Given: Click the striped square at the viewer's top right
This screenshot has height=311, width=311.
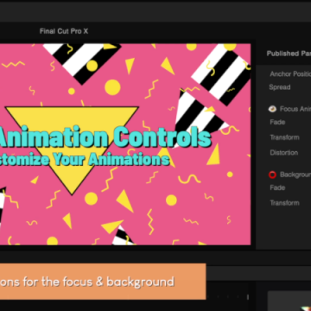Looking at the screenshot, I should 222,74.
